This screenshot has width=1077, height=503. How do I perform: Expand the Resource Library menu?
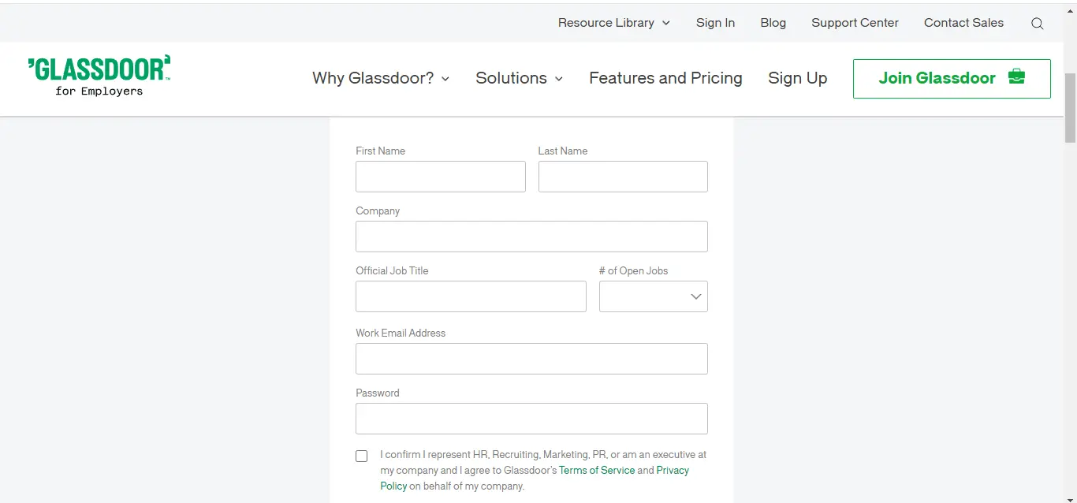(613, 23)
